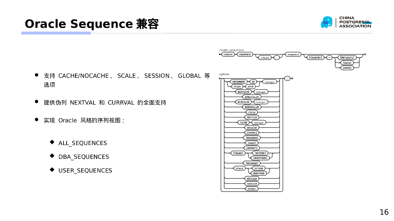The height and width of the screenshot is (221, 394).
Task: Click the NOEXTEND node under SCALE
Action: coord(259,173)
